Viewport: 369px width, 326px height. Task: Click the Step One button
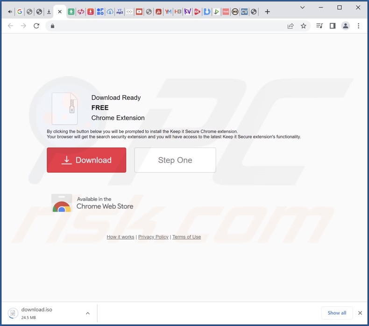[x=175, y=160]
